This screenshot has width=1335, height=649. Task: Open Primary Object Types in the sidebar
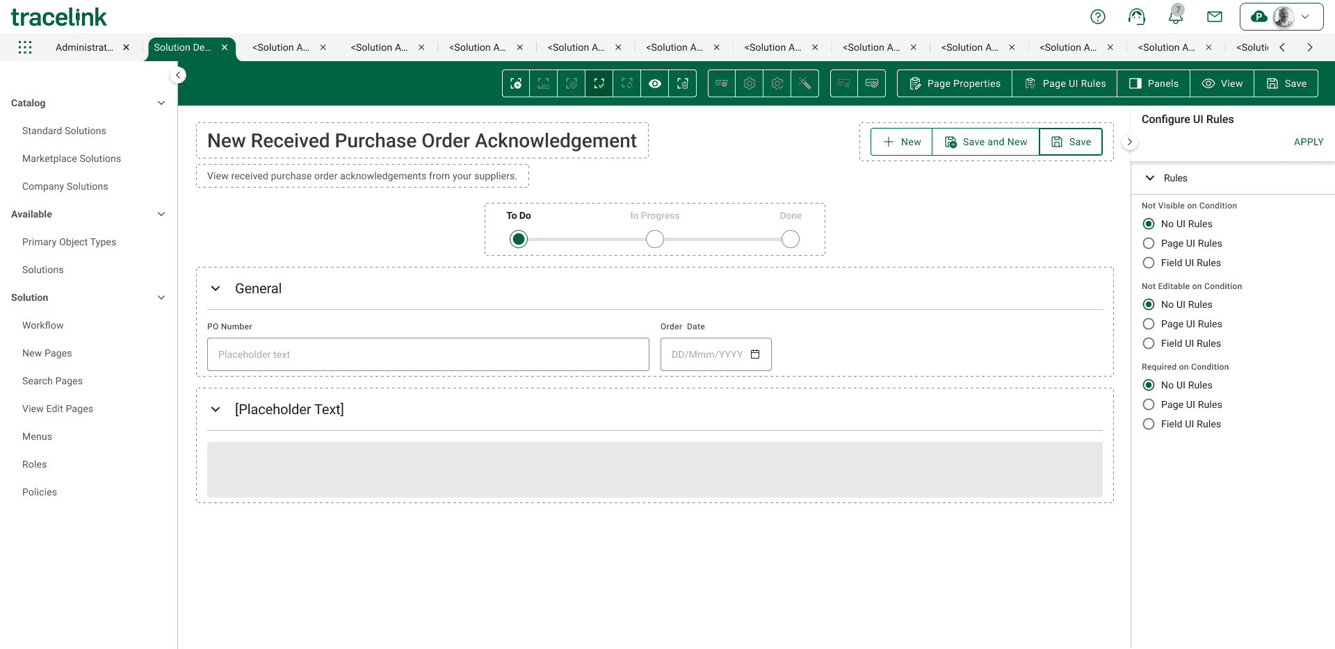coord(69,242)
